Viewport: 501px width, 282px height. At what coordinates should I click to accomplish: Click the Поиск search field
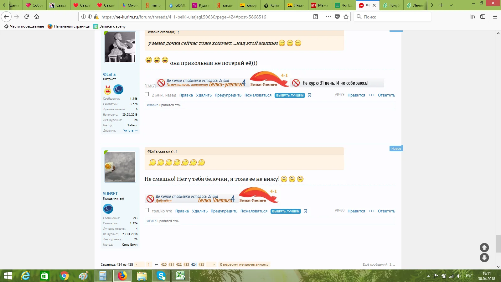tap(393, 17)
